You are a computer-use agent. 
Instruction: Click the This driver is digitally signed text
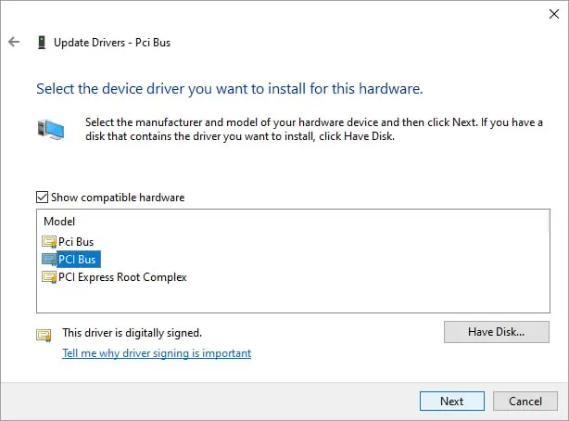tap(132, 332)
